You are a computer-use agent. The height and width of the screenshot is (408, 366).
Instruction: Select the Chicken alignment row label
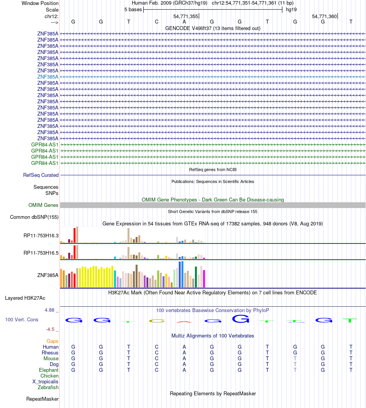coord(49,376)
